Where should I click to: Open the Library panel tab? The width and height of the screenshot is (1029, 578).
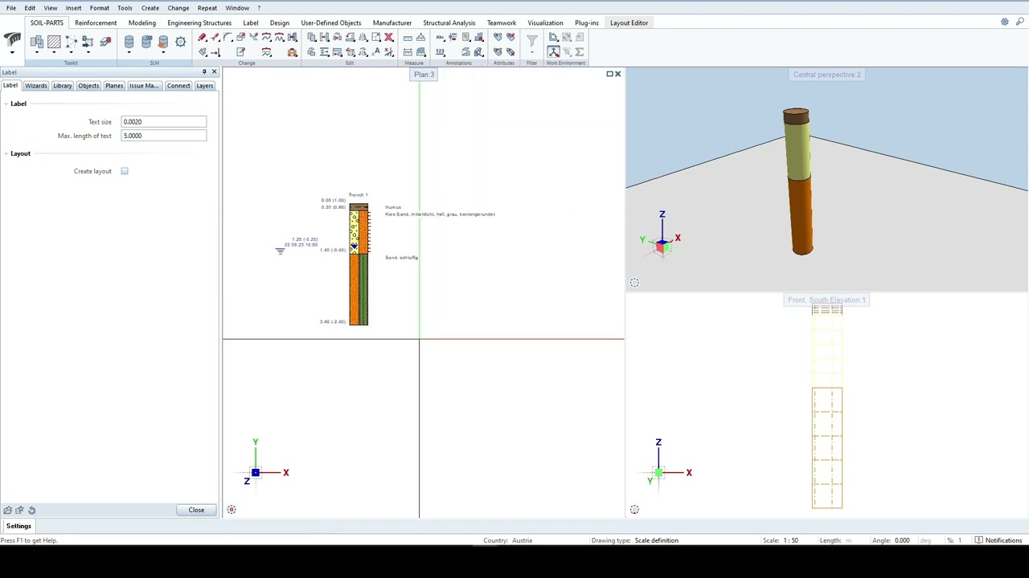coord(62,86)
